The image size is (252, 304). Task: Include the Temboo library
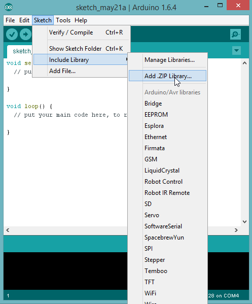[x=167, y=271]
